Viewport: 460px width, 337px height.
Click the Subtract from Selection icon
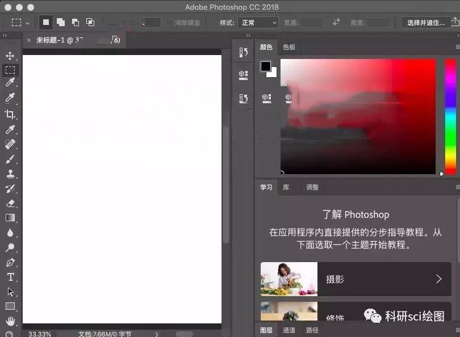click(x=76, y=22)
